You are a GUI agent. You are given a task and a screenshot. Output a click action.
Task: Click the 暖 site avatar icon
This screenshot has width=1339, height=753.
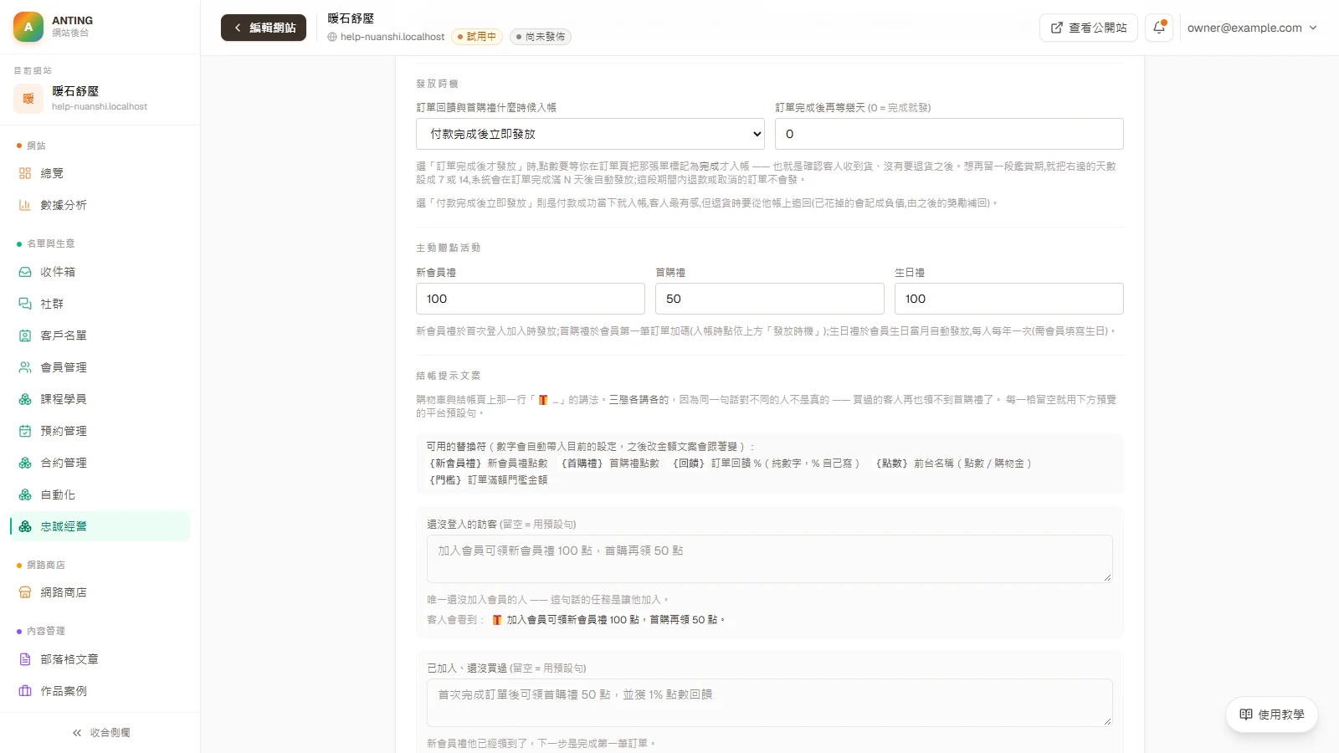28,99
